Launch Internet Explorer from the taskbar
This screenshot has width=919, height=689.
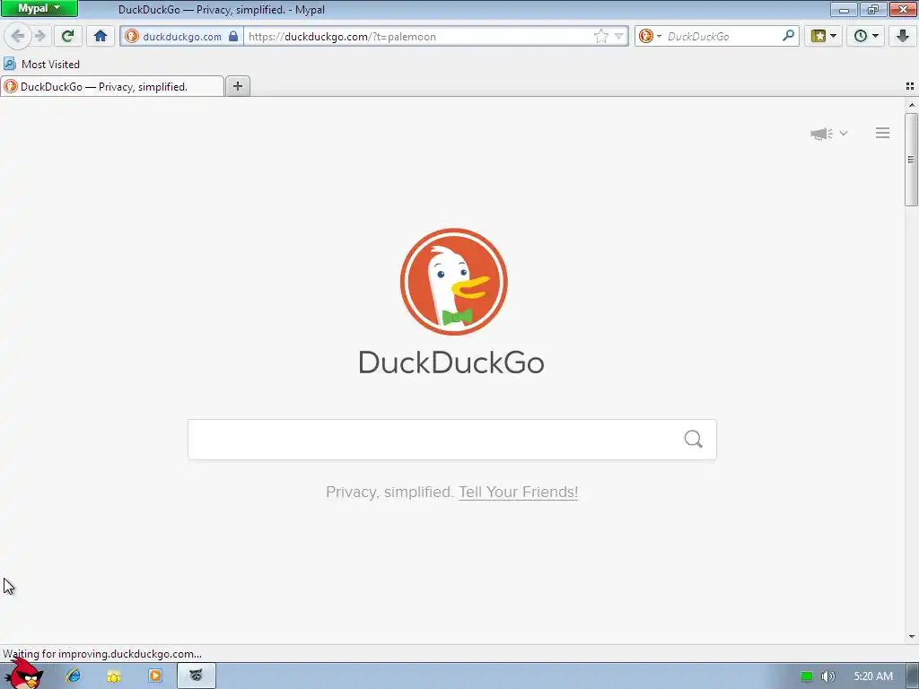click(74, 676)
